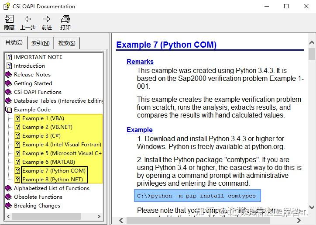316x225 pixels.
Task: Switch to the 目录(C) contents tab
Action: tap(14, 42)
